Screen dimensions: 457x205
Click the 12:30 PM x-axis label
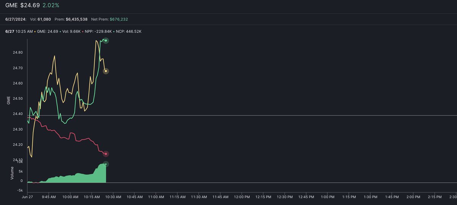pos(285,197)
